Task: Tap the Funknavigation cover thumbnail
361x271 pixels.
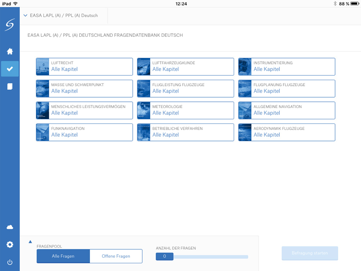Action: pos(43,132)
